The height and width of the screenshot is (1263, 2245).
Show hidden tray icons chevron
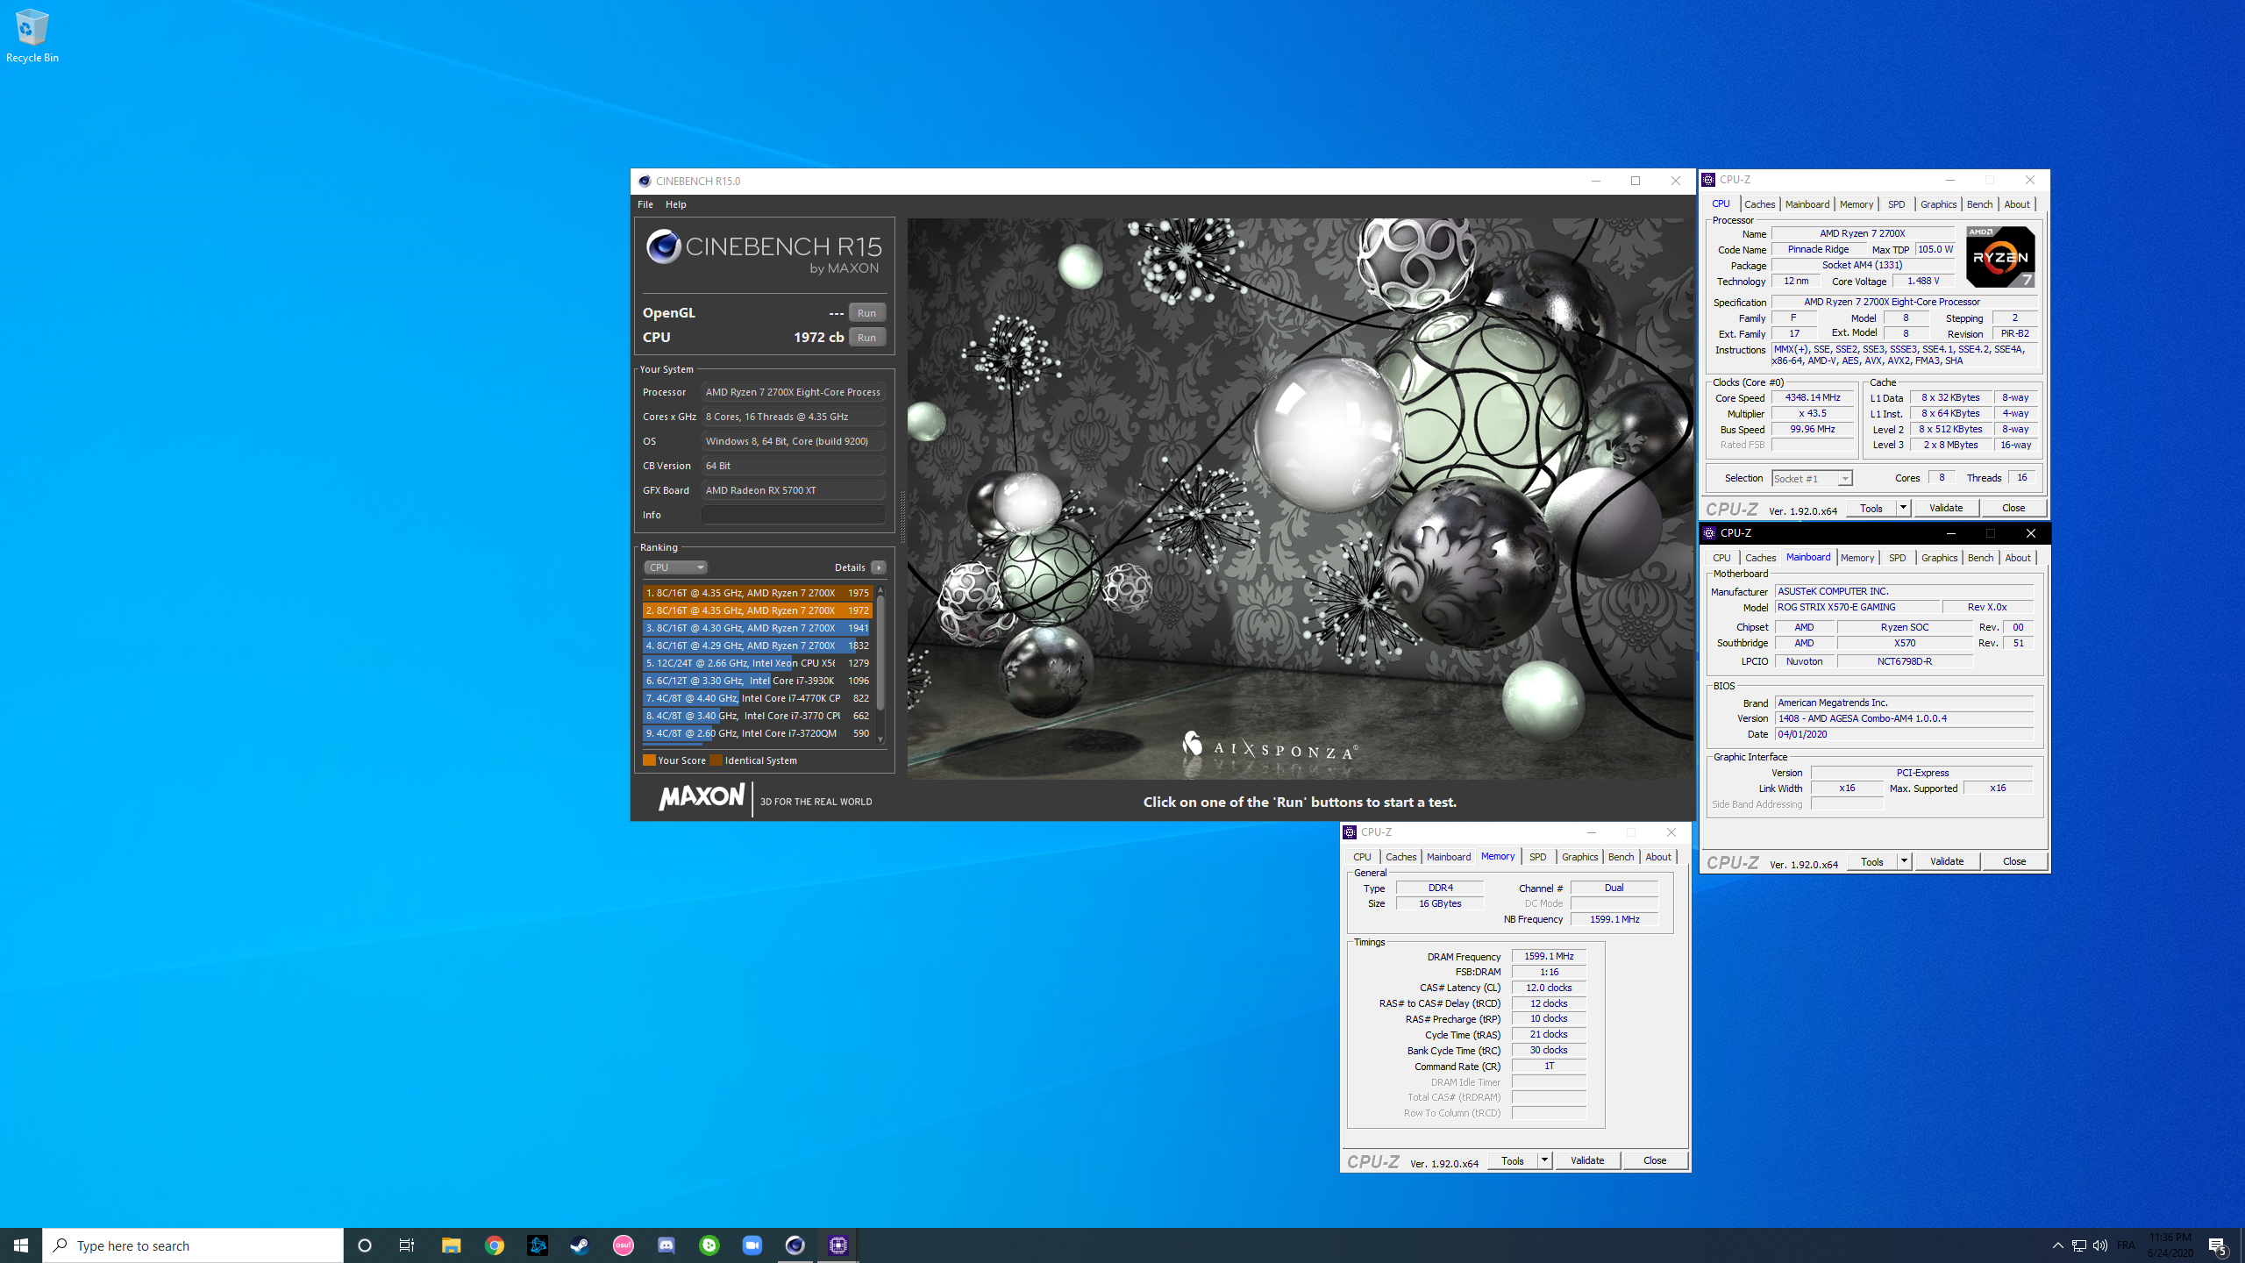pyautogui.click(x=2057, y=1245)
